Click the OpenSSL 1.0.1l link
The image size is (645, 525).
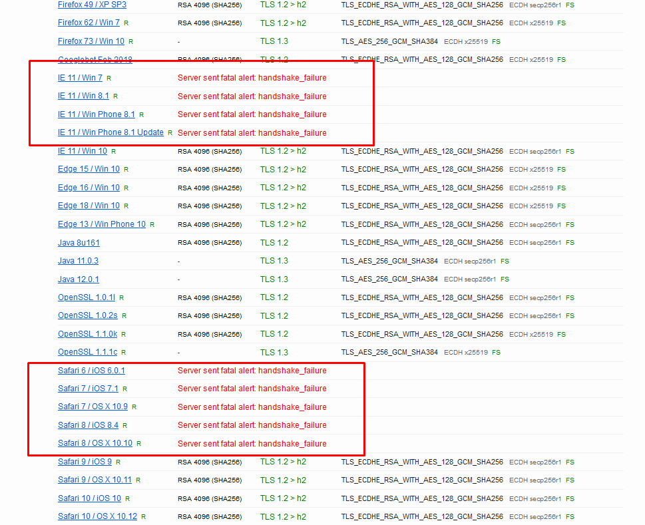click(87, 297)
